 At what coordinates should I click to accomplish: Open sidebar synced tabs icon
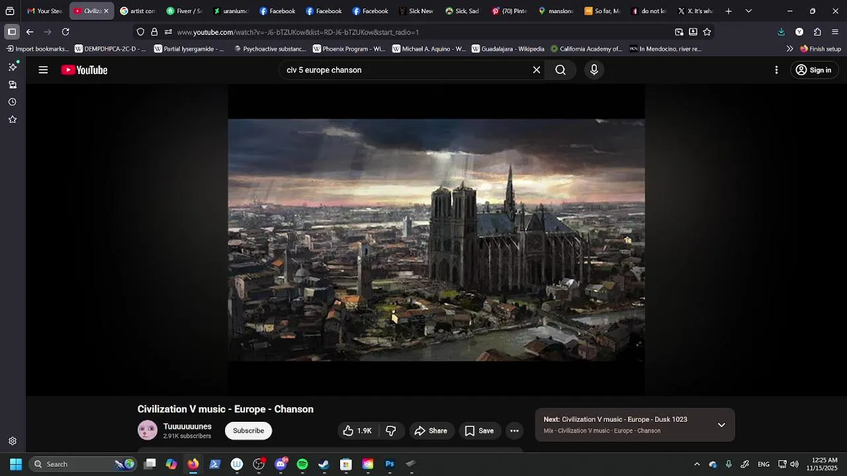(12, 85)
